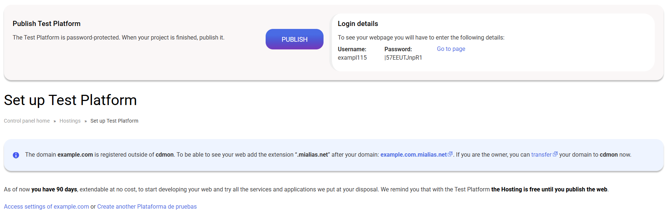This screenshot has width=665, height=213.
Task: Click the Username label
Action: tap(352, 49)
